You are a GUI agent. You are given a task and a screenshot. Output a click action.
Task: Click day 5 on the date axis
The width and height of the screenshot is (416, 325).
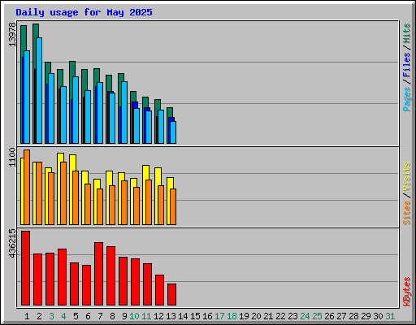click(76, 316)
